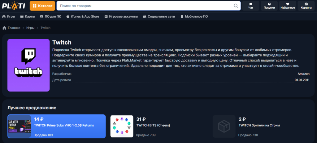317x143 pixels.
Task: Click the magnifier search icon
Action: tap(236, 6)
